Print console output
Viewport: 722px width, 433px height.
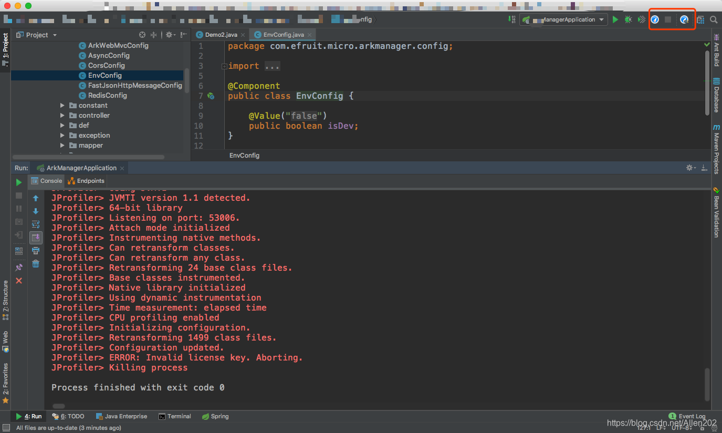click(x=36, y=251)
